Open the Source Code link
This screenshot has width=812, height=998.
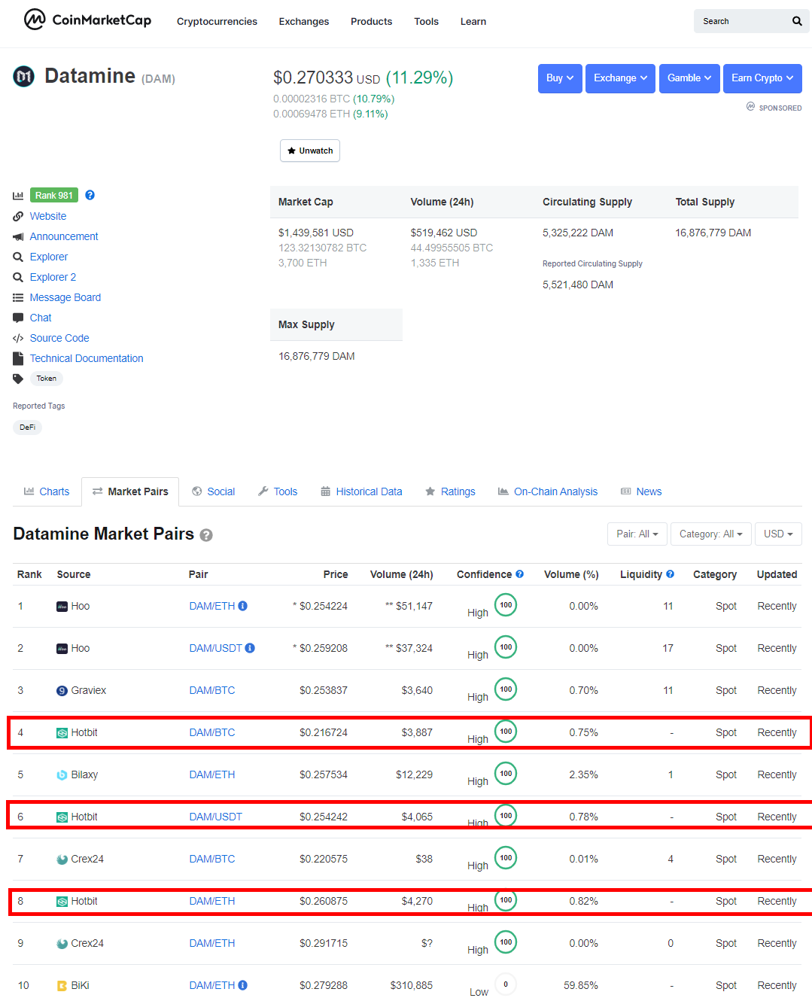(59, 338)
